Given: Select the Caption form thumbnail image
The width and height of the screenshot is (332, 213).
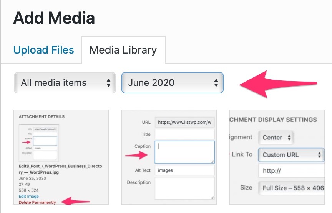Looking at the screenshot, I should (169, 157).
